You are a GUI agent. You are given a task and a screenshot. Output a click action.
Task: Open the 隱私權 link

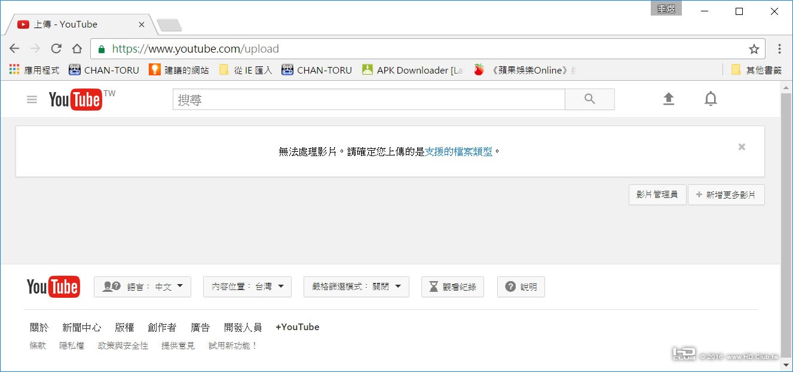coord(72,346)
